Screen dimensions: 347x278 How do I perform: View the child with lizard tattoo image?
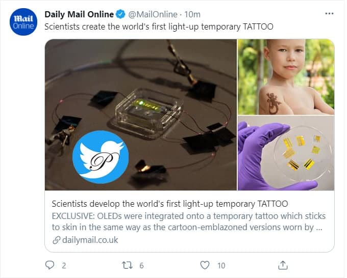286,76
